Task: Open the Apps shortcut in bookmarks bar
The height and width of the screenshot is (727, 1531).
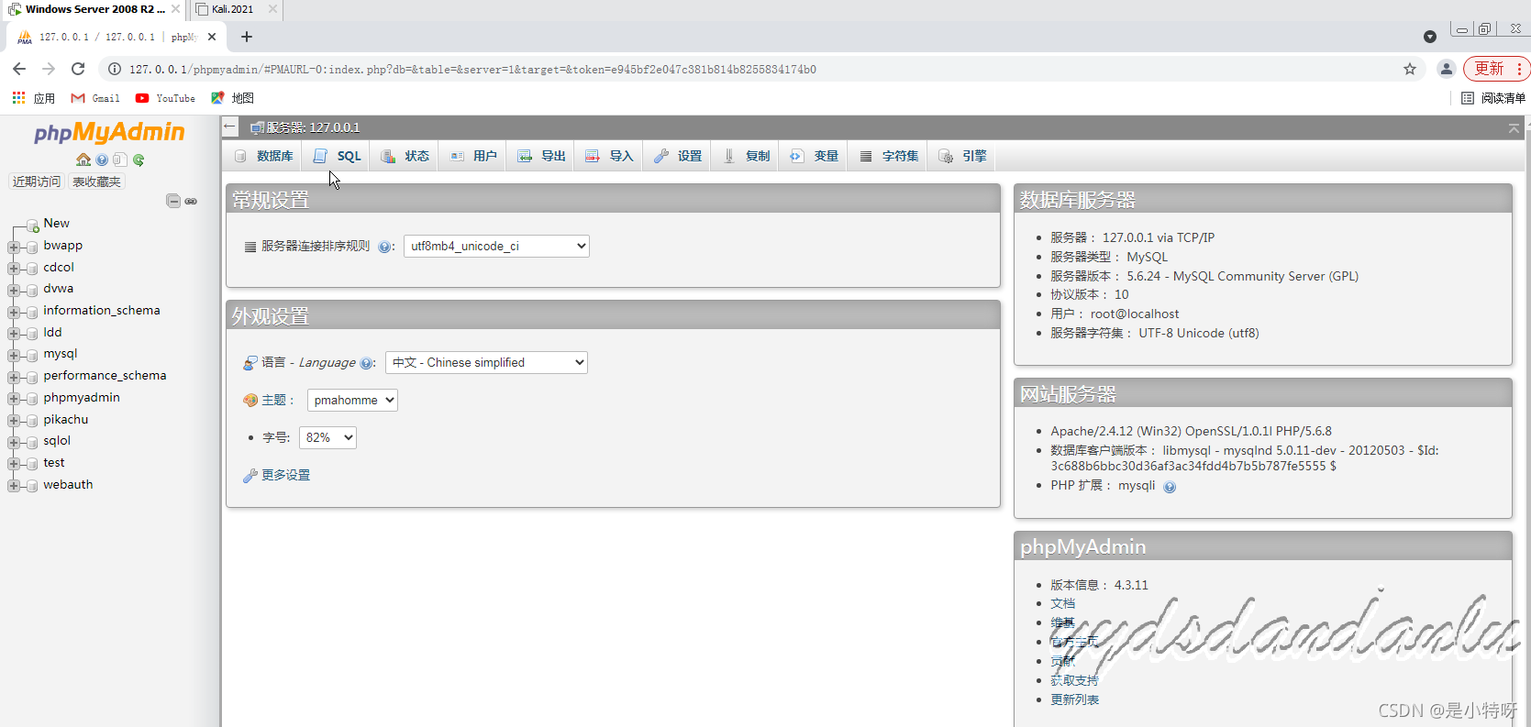Action: pyautogui.click(x=33, y=98)
